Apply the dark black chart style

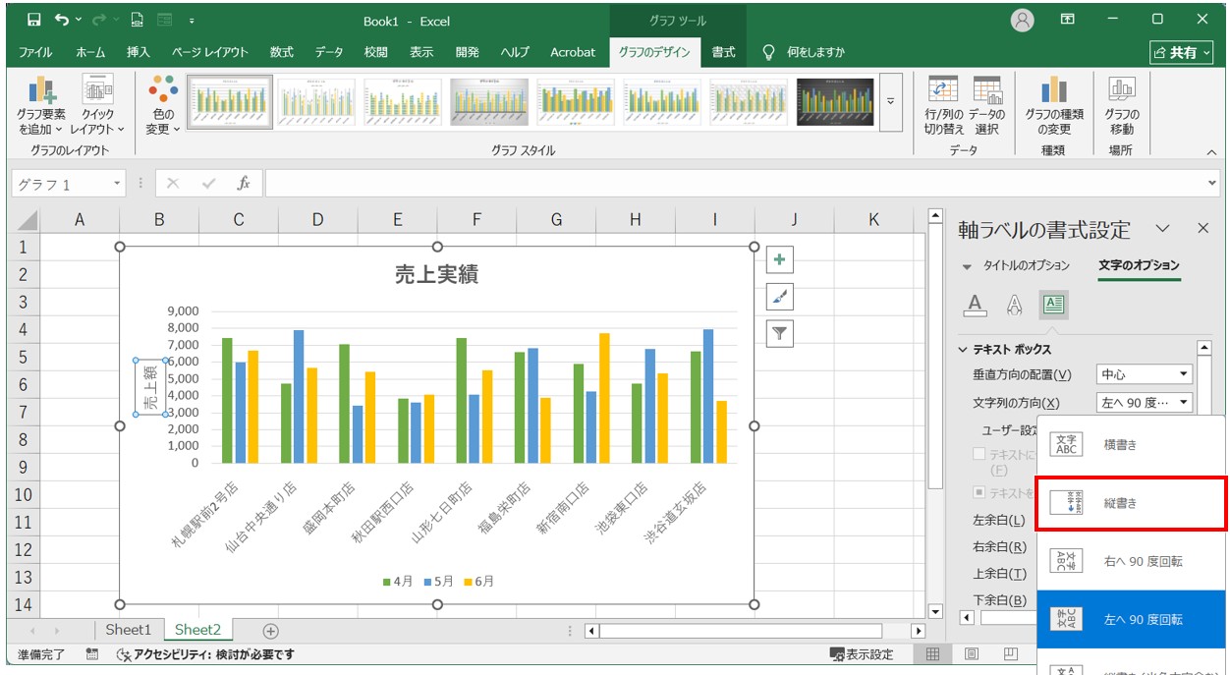pyautogui.click(x=835, y=102)
